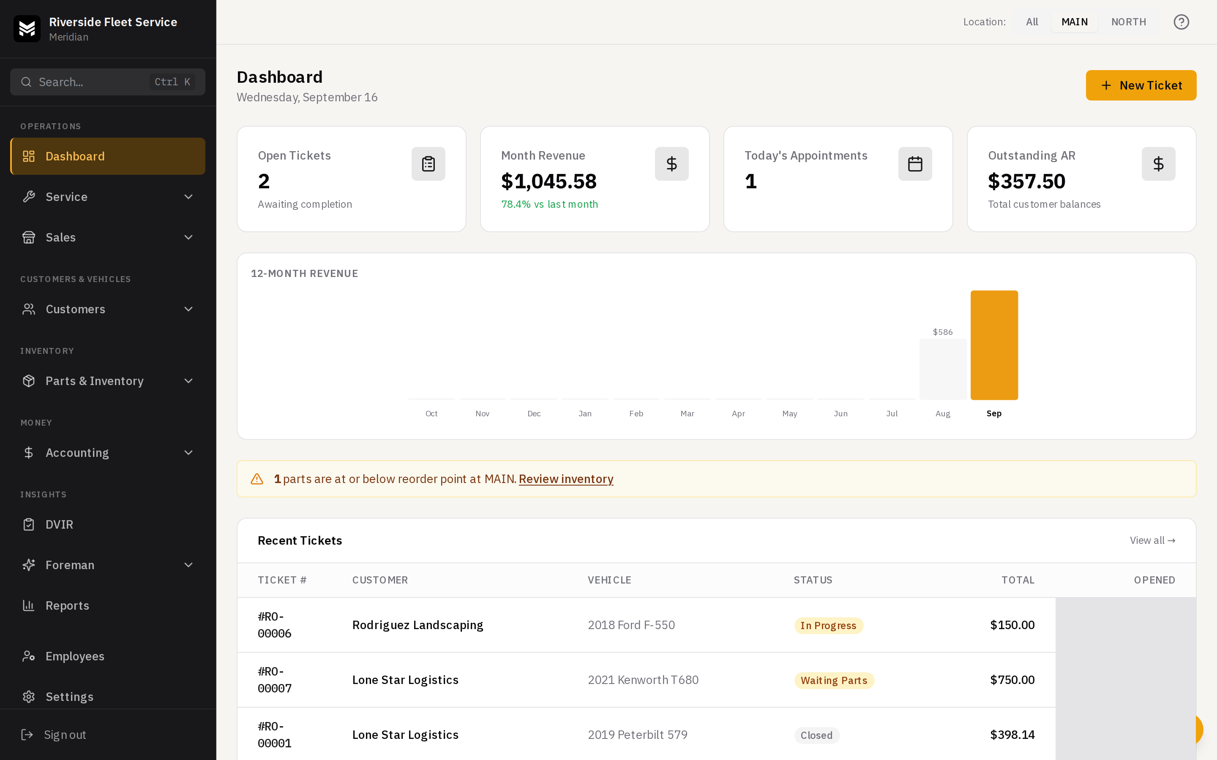1217x760 pixels.
Task: Click the Aug $586 revenue bar
Action: (x=943, y=369)
